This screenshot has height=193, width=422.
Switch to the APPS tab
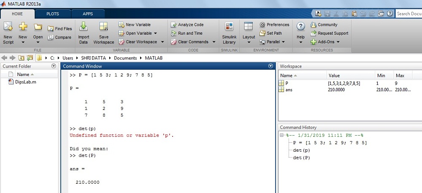[88, 14]
